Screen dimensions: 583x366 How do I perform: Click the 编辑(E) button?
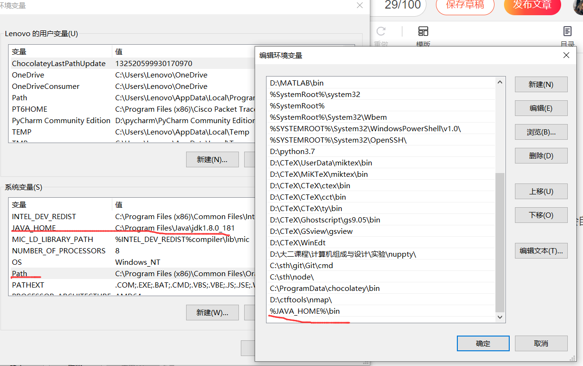pos(541,108)
